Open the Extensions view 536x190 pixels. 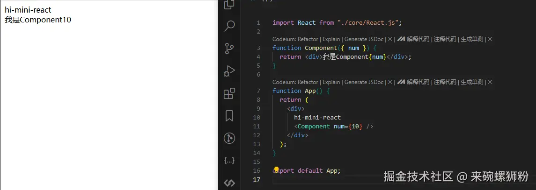229,93
